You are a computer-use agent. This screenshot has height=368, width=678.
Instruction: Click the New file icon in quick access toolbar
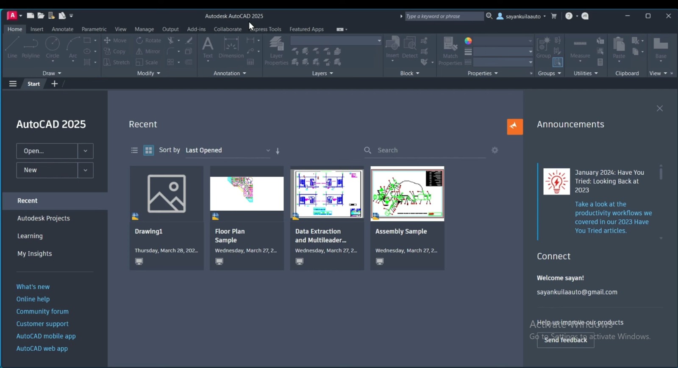point(31,16)
